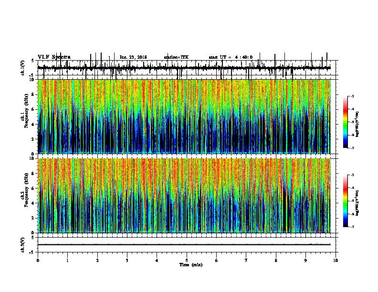Click the "6" tick on Time axis
The height and width of the screenshot is (292, 378).
click(x=217, y=261)
